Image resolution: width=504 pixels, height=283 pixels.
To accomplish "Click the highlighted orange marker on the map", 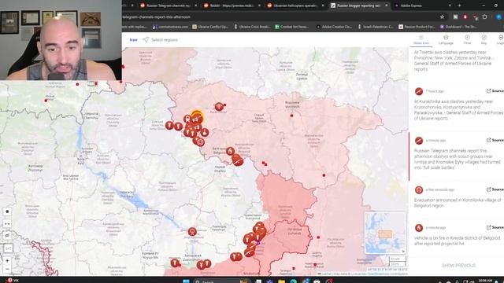I will 197,117.
